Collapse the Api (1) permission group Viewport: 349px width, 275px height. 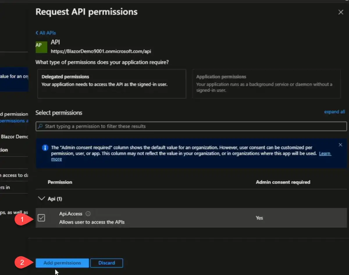coord(42,199)
